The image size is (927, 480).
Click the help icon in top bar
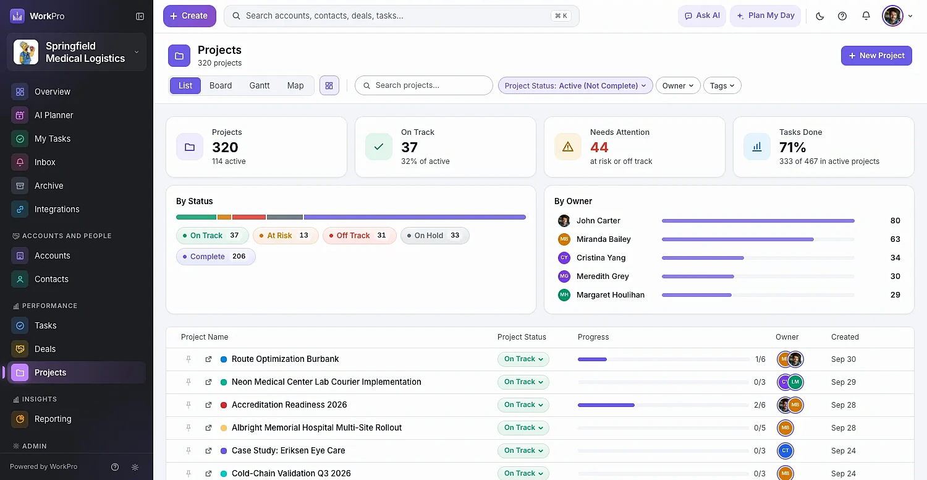(842, 16)
